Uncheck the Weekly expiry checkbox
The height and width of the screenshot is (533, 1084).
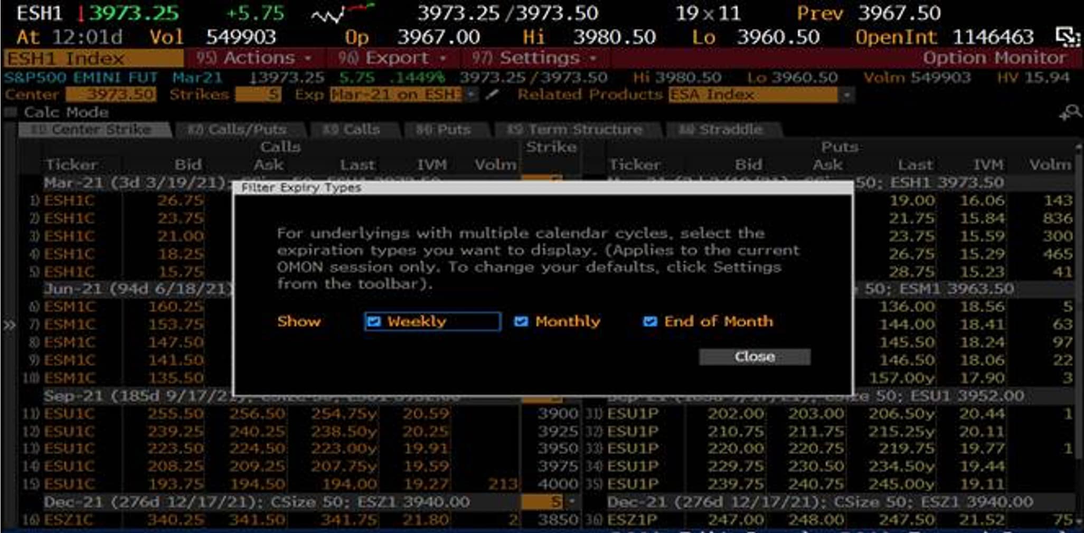click(374, 321)
